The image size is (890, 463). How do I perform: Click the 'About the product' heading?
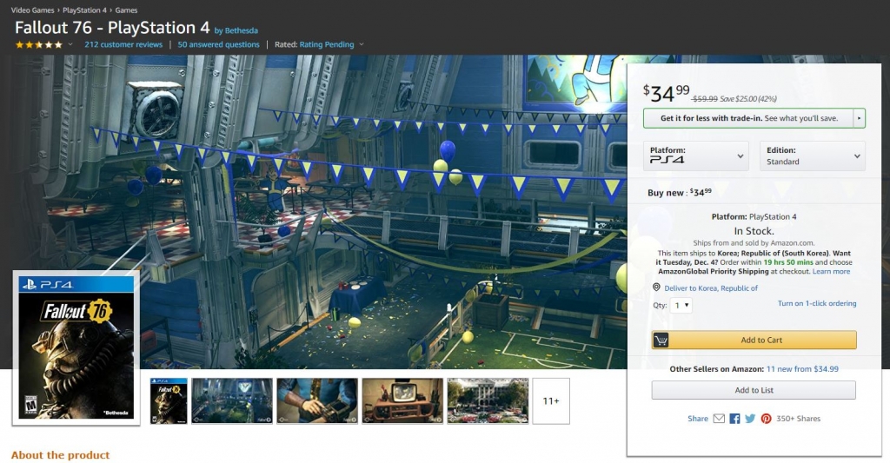[x=60, y=455]
